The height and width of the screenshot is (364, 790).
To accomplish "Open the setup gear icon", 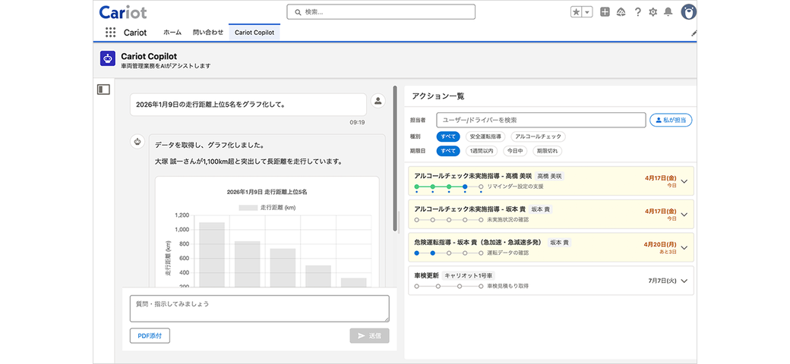I will [x=653, y=12].
